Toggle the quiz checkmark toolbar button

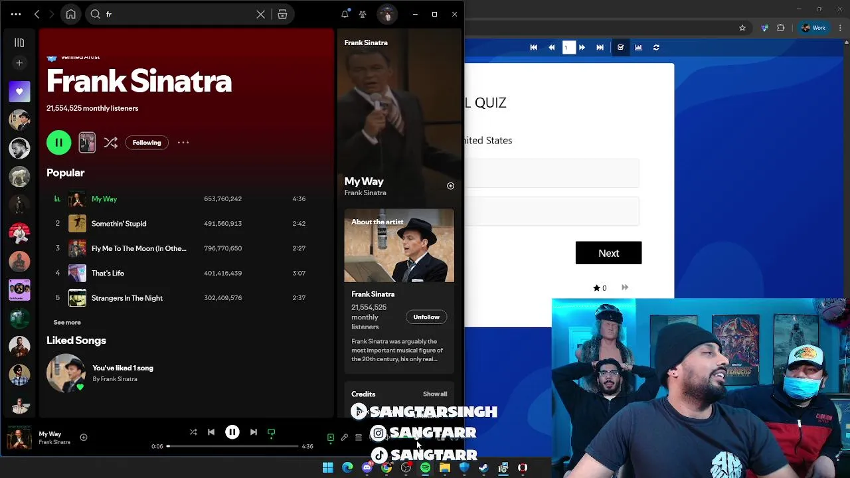point(620,47)
